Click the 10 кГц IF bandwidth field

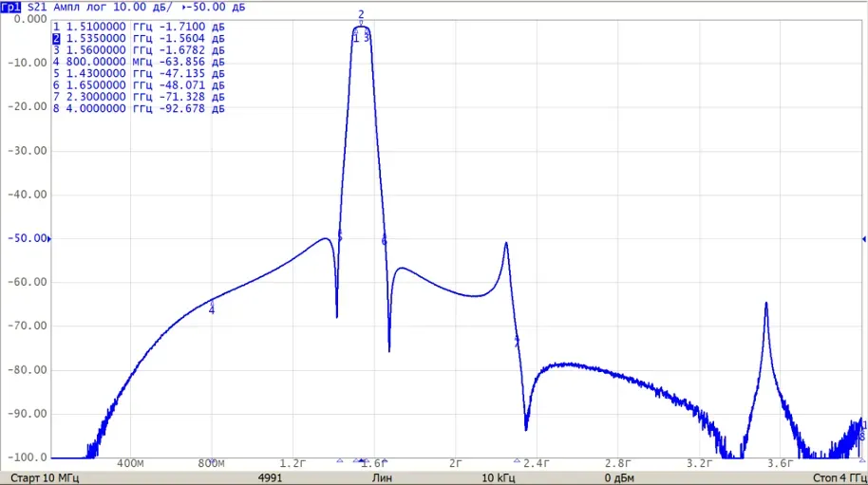click(x=499, y=477)
